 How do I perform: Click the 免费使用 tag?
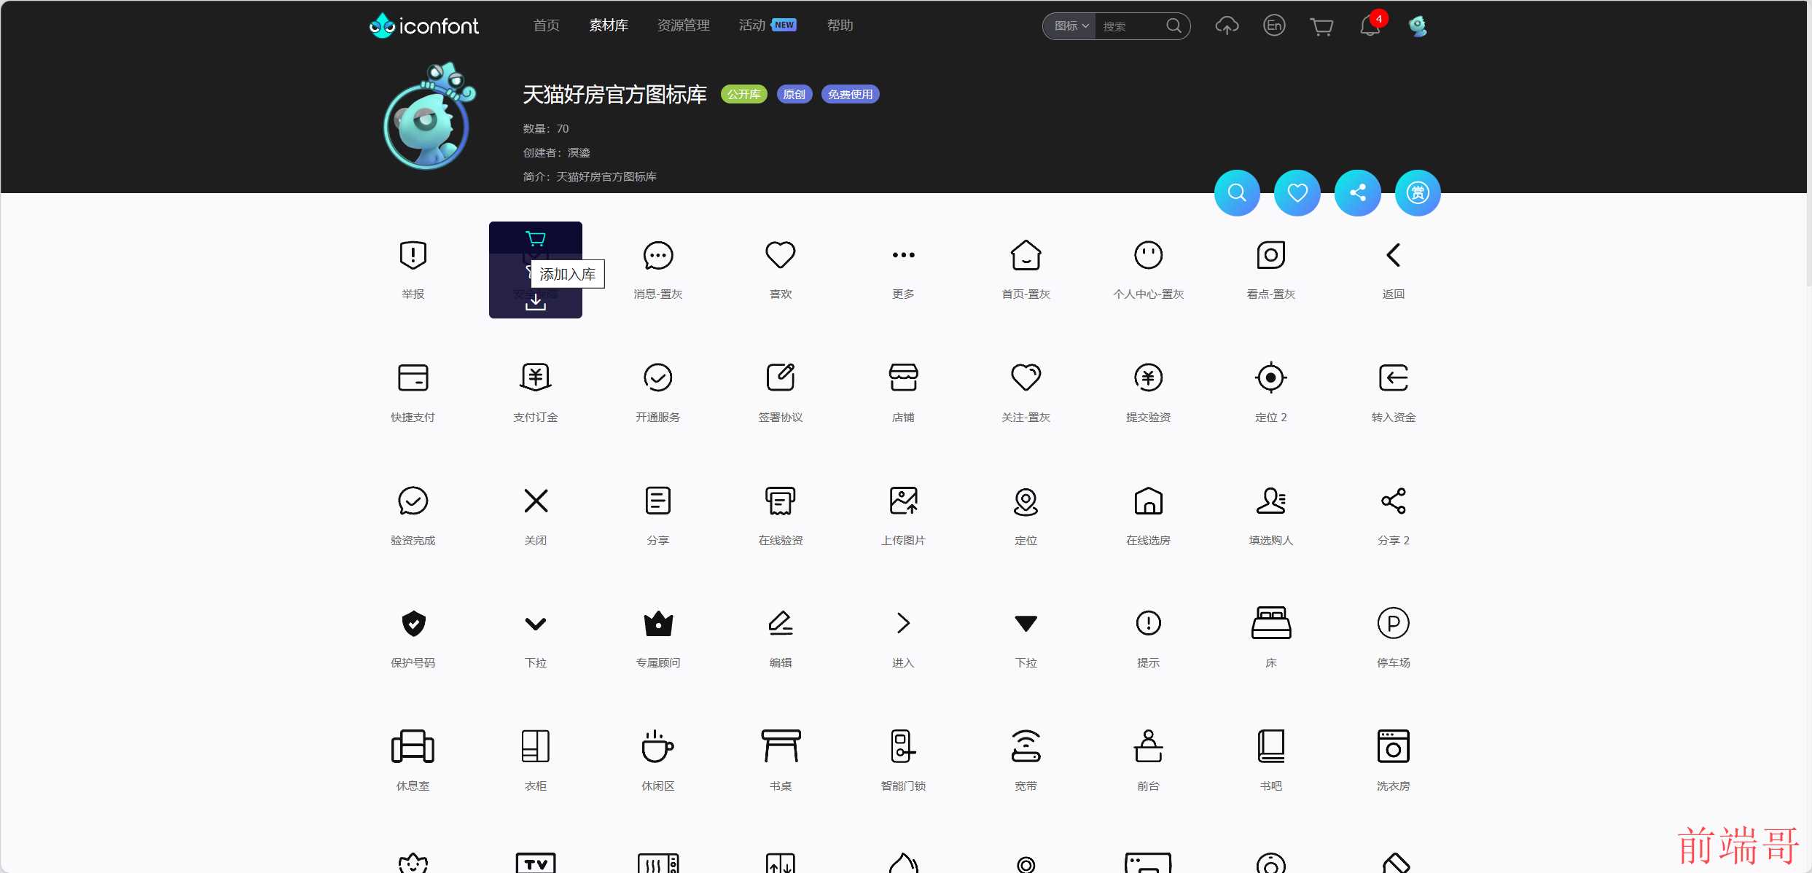pyautogui.click(x=850, y=95)
